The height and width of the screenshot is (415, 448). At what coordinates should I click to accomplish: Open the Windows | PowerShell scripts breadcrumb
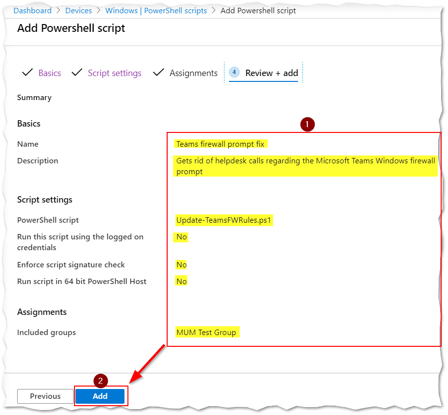pos(156,10)
